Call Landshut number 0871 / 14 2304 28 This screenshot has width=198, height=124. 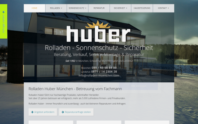coord(104,72)
